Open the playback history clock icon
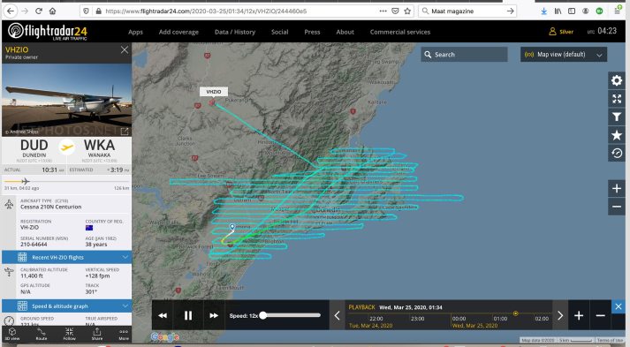The image size is (630, 347). tap(617, 154)
